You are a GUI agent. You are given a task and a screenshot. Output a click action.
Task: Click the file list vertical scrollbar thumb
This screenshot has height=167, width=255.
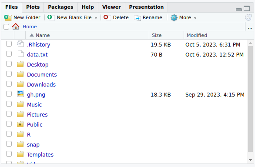click(x=251, y=99)
